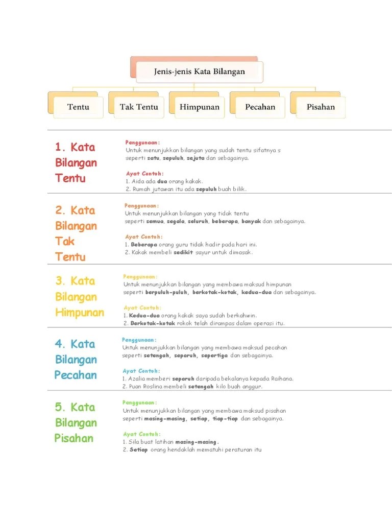Click the sentence 'Sila buat latihan masing-masing'
Screen dimensions: 392x523
[170, 442]
